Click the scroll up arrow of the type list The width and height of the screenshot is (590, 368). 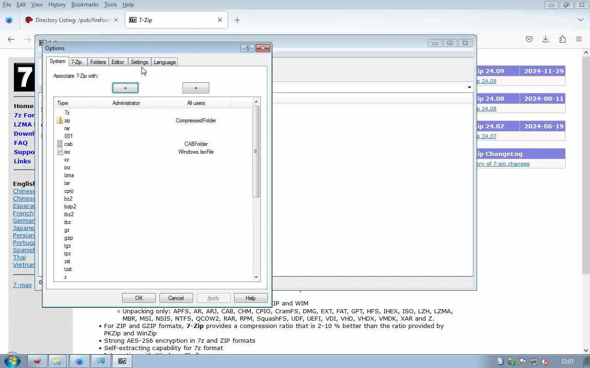256,102
